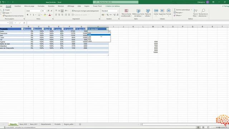Switch to the Insertion ribbon tab

point(18,6)
